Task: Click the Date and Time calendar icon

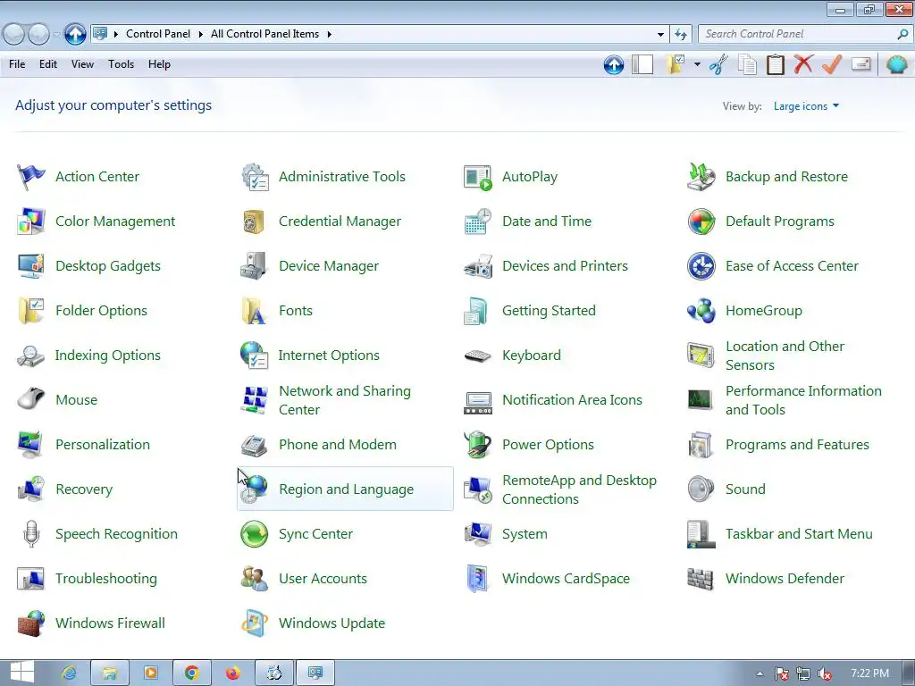Action: (478, 222)
